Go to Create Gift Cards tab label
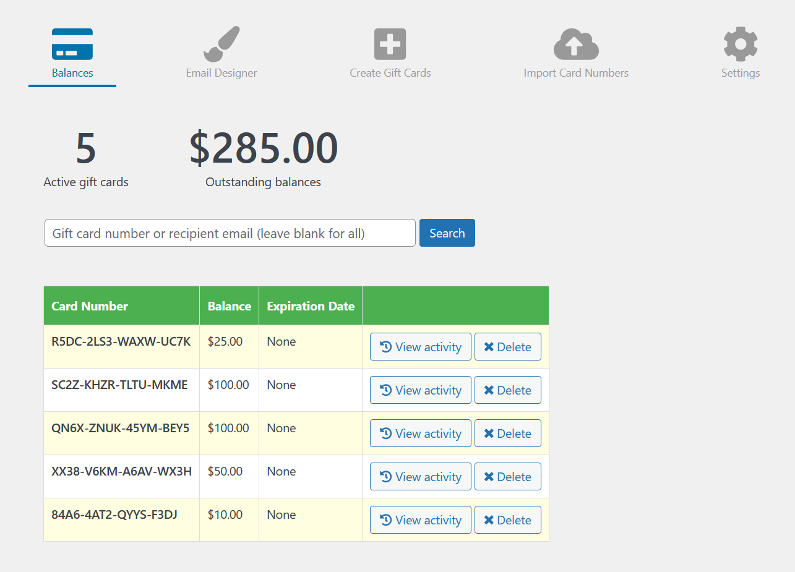Viewport: 795px width, 572px height. pos(390,73)
